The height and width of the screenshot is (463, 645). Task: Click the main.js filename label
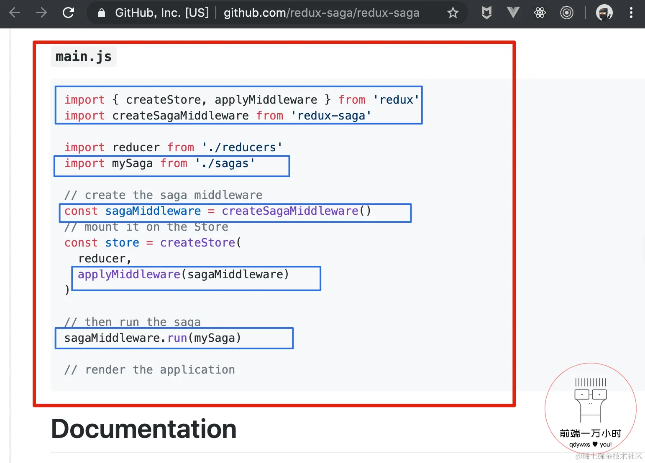click(84, 56)
